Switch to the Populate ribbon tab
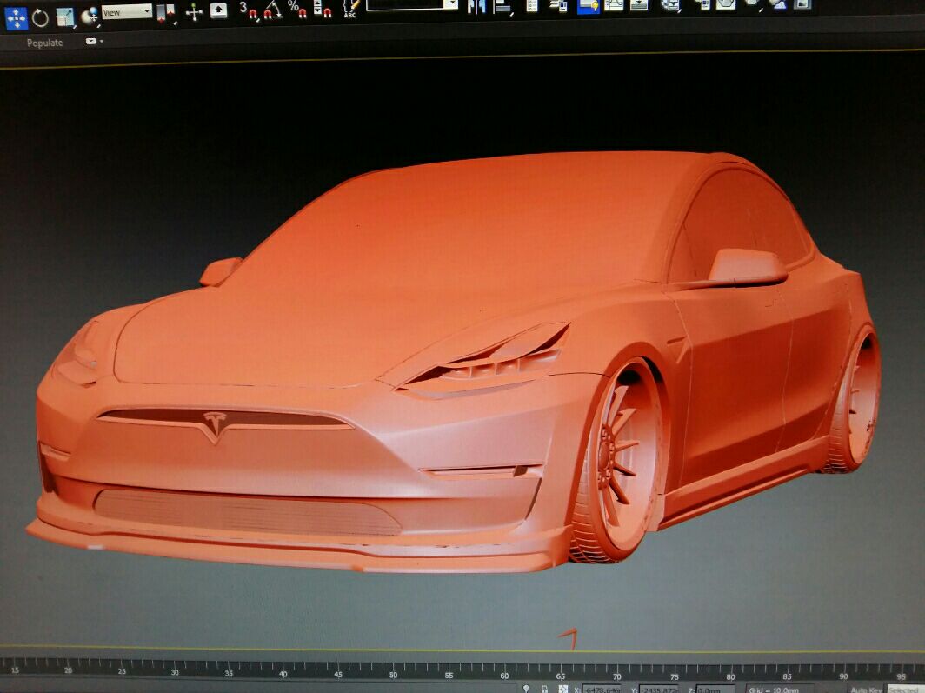This screenshot has width=925, height=693. 45,43
